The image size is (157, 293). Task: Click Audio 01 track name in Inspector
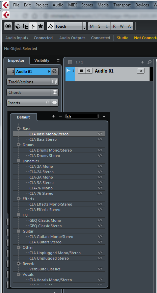point(33,71)
